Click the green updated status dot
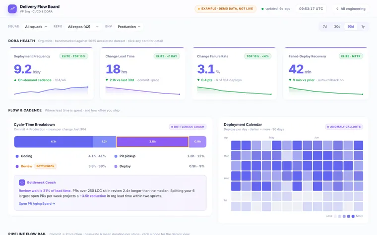 262,9
